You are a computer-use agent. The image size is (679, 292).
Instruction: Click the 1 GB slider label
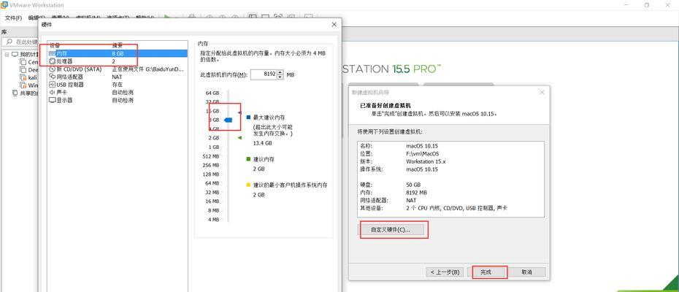tap(213, 147)
